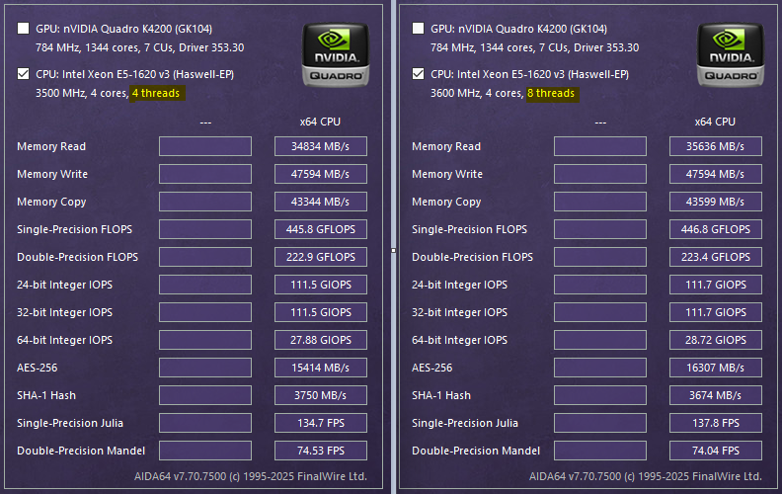Click the highlighted 8 threads text
Viewport: 782px width, 494px height.
[x=552, y=93]
